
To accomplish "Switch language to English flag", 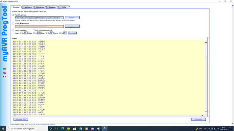I will pos(5,73).
